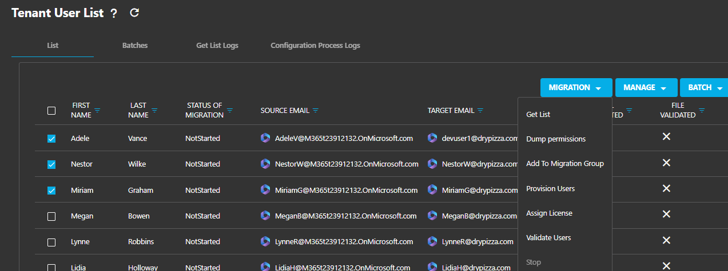Click Adele's source email Microsoft icon
Viewport: 728px width, 271px height.
(x=265, y=138)
